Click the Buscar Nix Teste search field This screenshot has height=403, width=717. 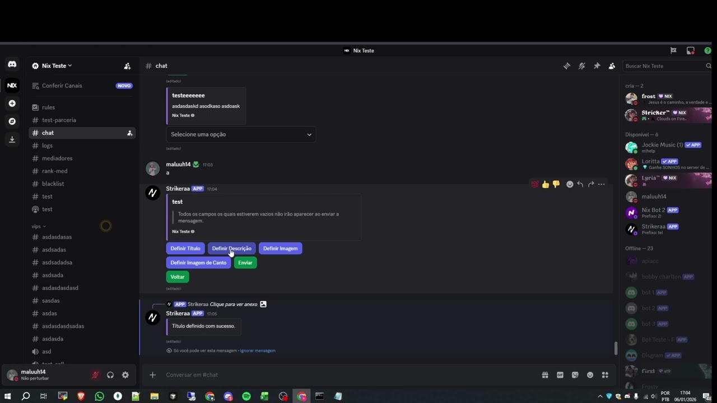click(667, 66)
